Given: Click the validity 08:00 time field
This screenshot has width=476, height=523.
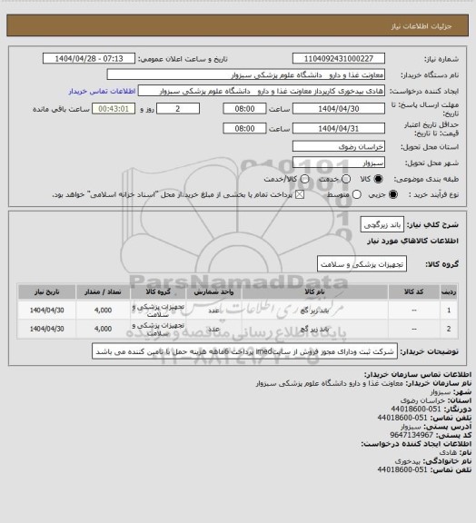Looking at the screenshot, I should (x=244, y=128).
